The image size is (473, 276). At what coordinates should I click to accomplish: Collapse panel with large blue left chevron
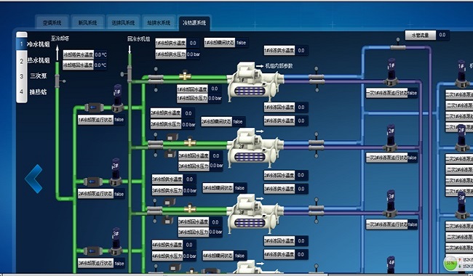pos(33,179)
